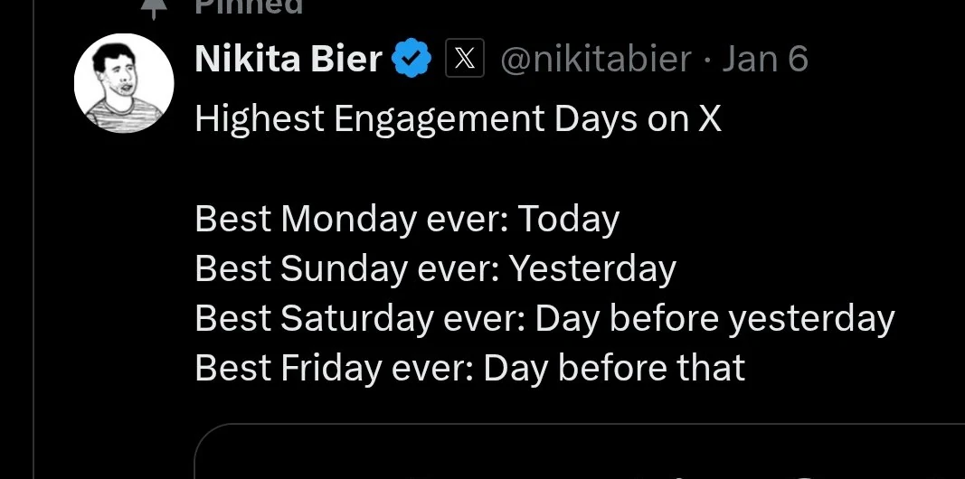Click the Best Friday ever line
This screenshot has width=965, height=479.
coord(470,368)
